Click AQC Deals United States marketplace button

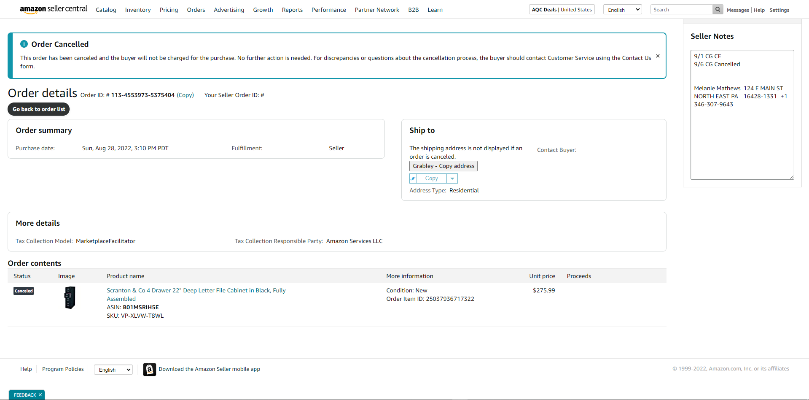pyautogui.click(x=562, y=10)
